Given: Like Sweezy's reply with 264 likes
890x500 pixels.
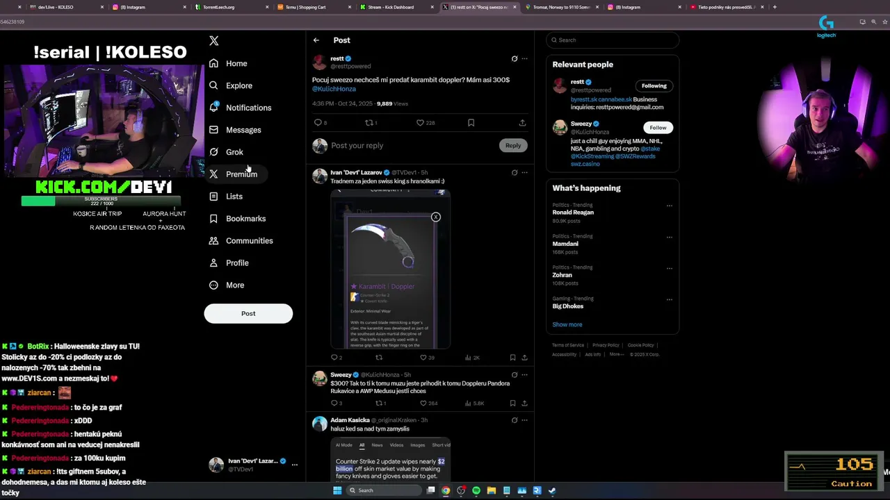Looking at the screenshot, I should click(x=423, y=403).
